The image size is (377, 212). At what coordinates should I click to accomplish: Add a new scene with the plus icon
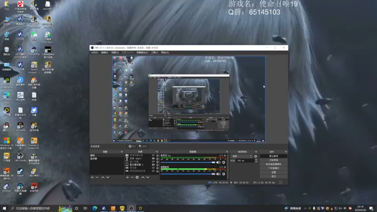tap(92, 177)
